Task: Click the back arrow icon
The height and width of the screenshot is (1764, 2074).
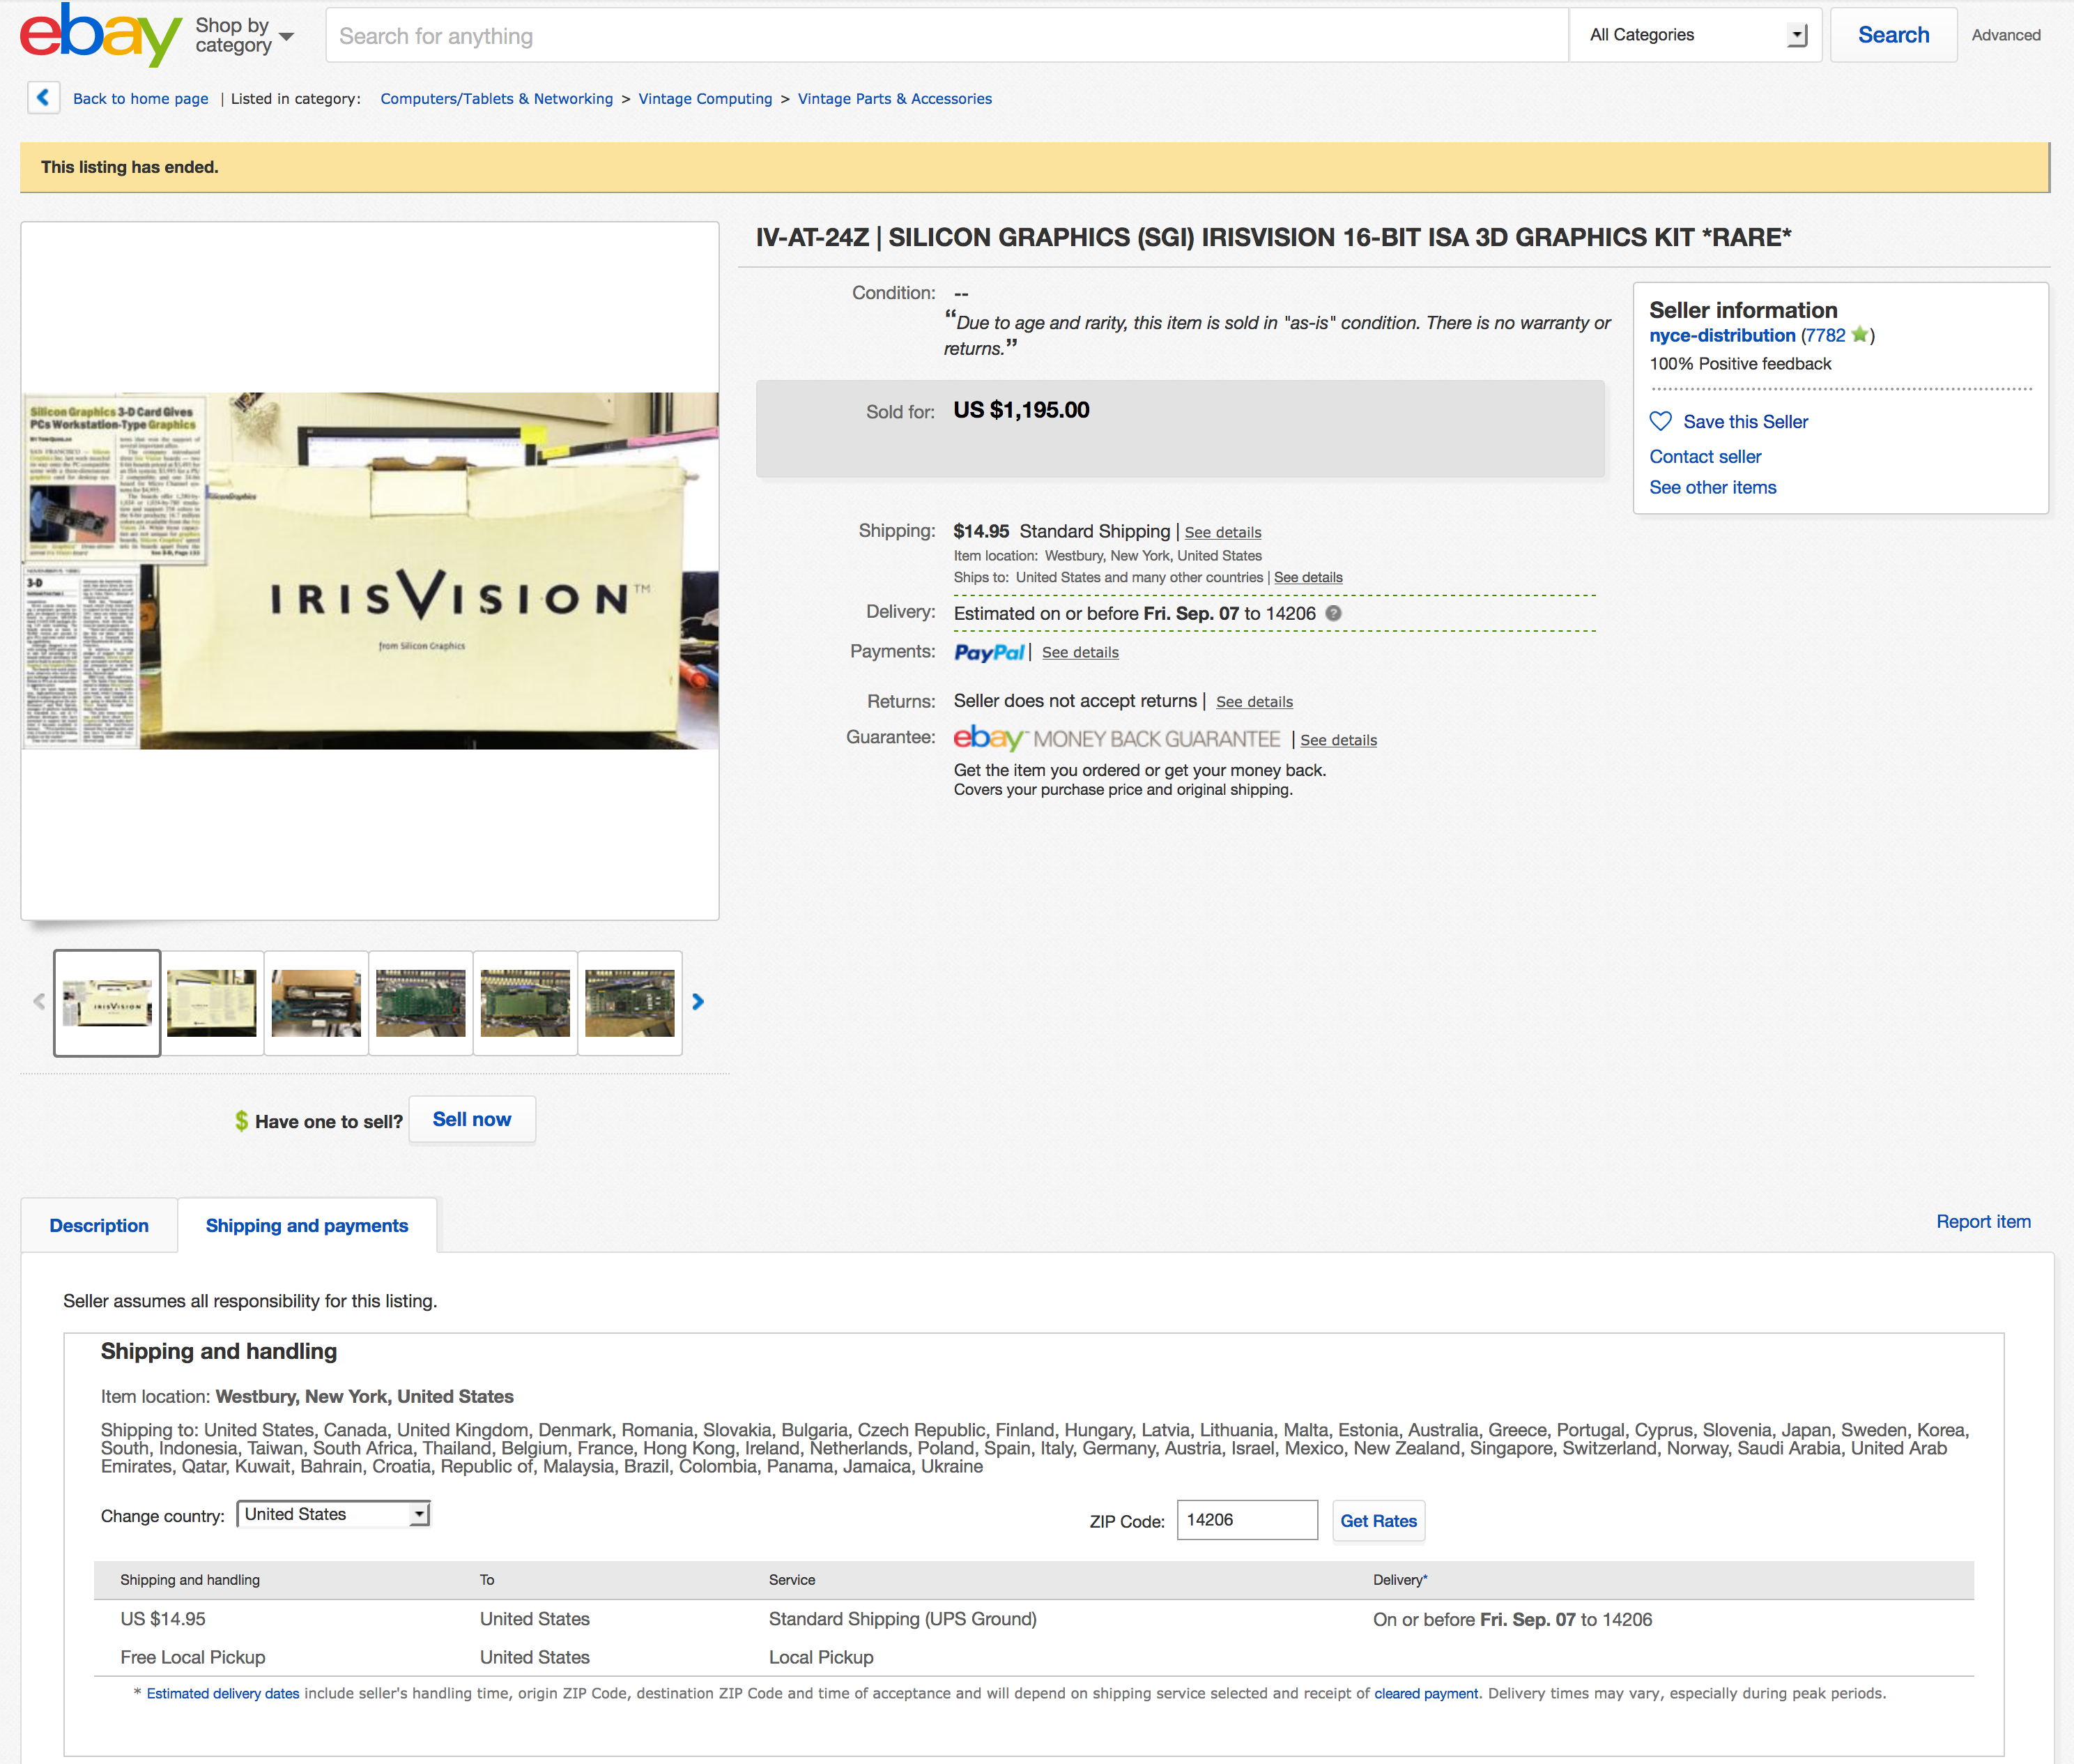Action: pos(43,97)
